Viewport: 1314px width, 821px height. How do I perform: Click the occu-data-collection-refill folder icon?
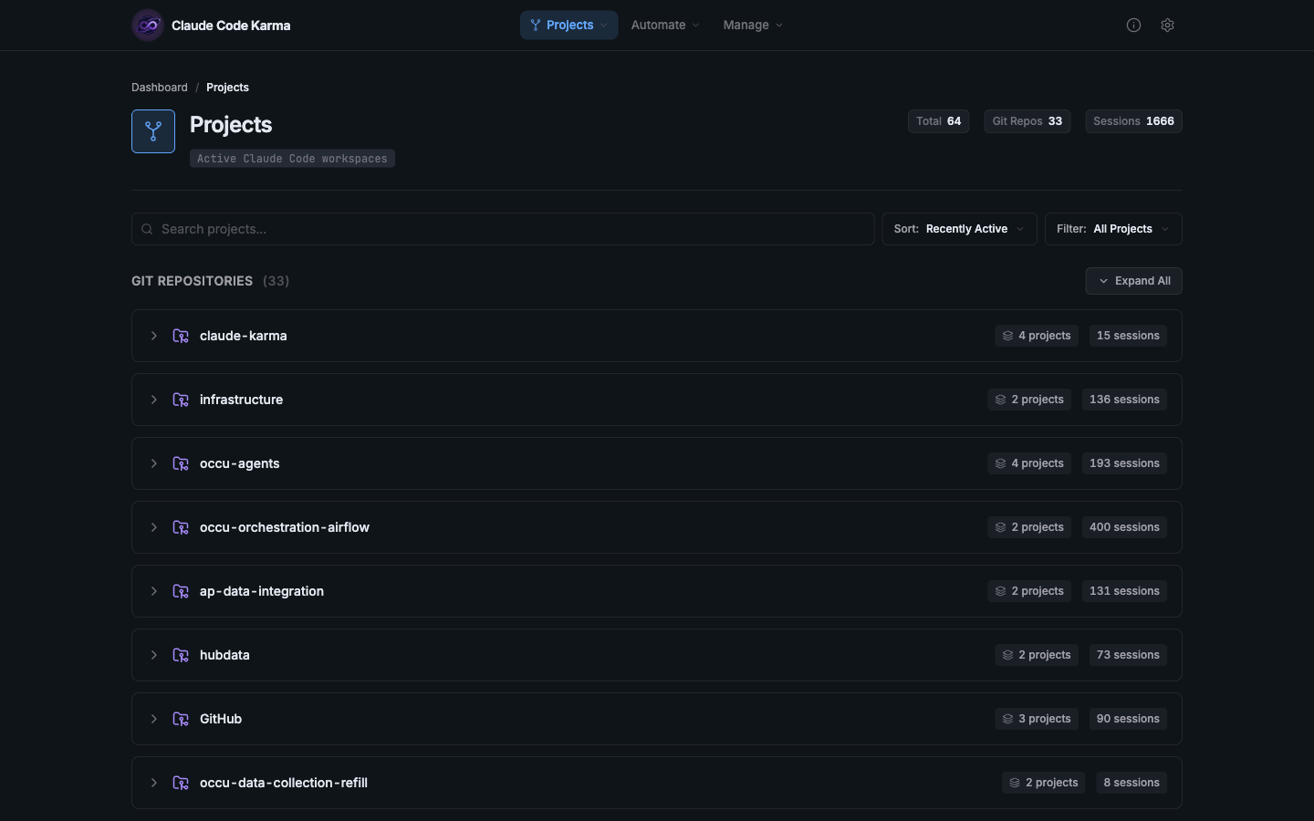[181, 783]
